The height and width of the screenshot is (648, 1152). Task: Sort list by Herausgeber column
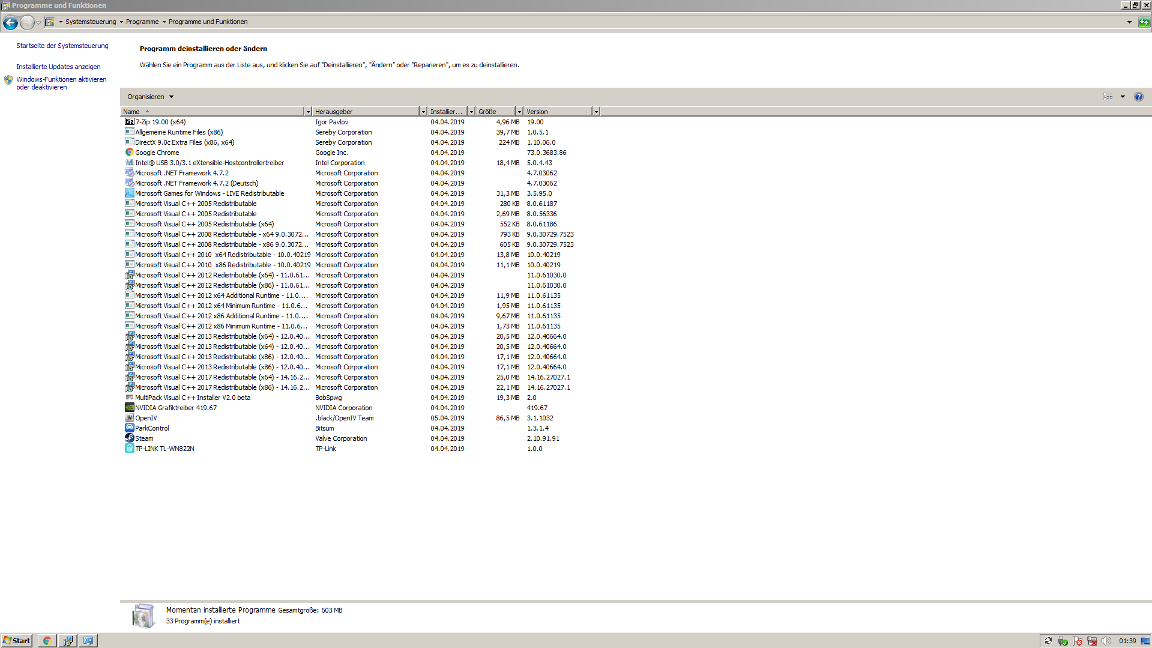(366, 112)
